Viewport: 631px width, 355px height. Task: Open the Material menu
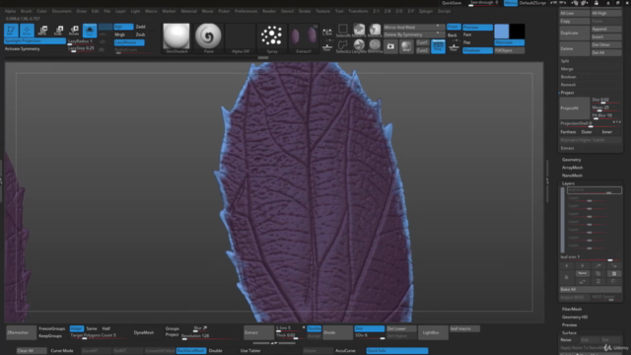188,11
